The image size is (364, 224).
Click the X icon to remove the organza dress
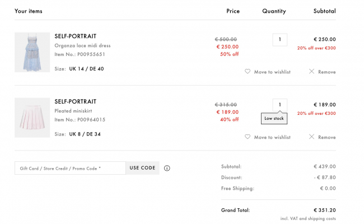tap(311, 72)
